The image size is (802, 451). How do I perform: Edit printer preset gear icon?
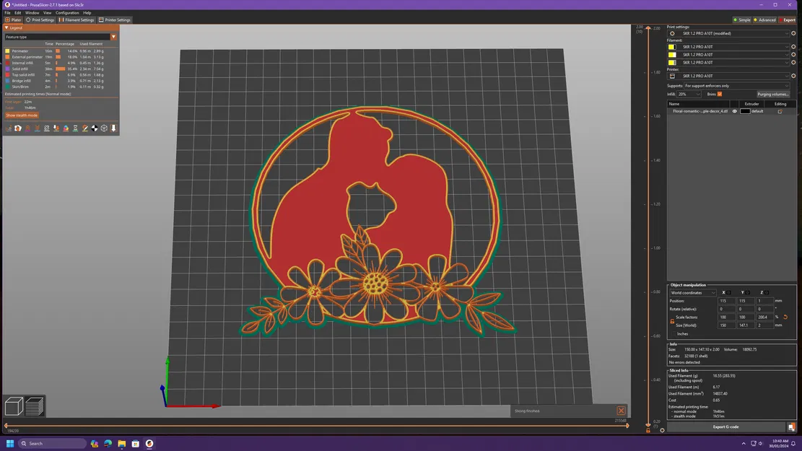click(x=793, y=76)
